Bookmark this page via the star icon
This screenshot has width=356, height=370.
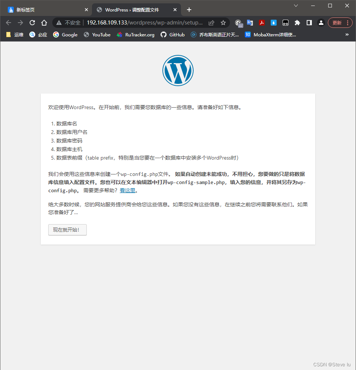tap(224, 23)
